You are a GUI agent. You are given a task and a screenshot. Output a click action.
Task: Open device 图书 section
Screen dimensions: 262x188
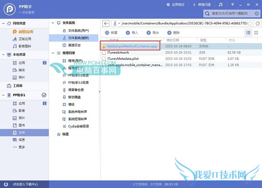[19, 125]
